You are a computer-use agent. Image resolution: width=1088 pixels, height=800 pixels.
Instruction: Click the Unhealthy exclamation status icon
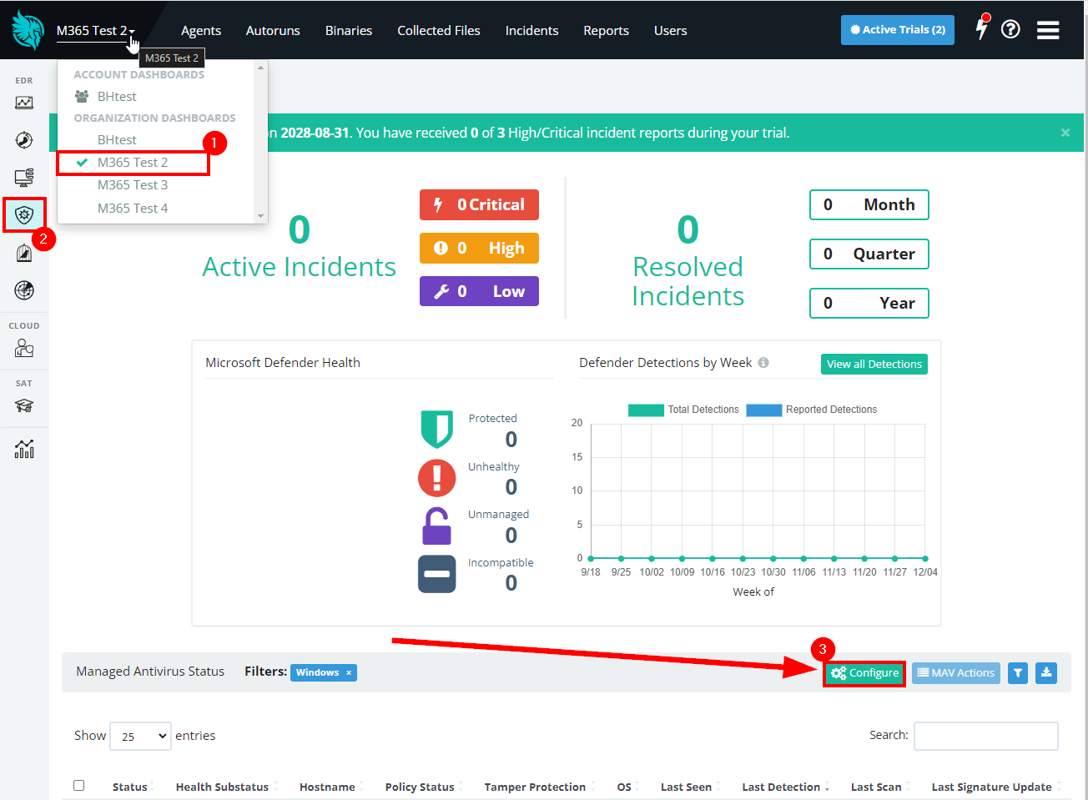coord(436,478)
